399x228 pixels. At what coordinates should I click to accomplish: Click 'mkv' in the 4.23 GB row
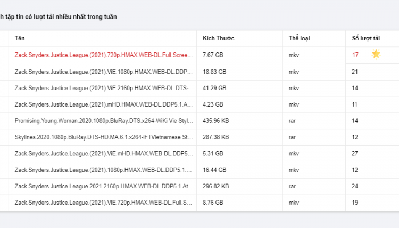[x=294, y=104]
